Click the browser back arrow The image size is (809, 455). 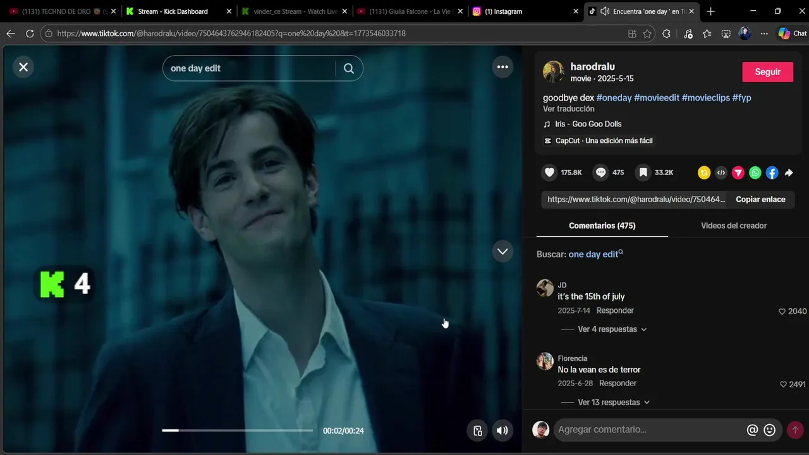[x=10, y=33]
